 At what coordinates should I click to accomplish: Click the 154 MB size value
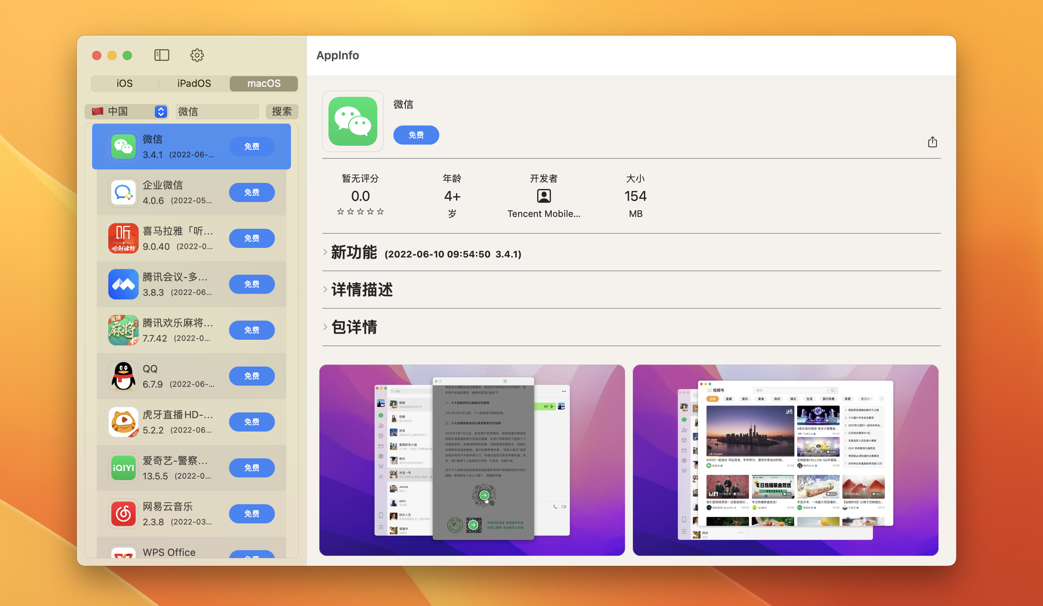click(x=635, y=196)
